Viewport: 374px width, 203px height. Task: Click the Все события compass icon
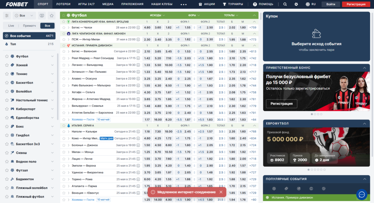7,36
